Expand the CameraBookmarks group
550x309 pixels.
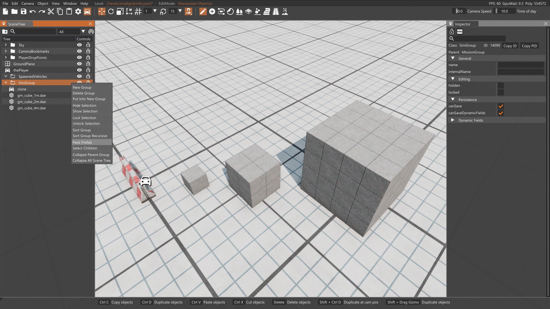point(6,51)
